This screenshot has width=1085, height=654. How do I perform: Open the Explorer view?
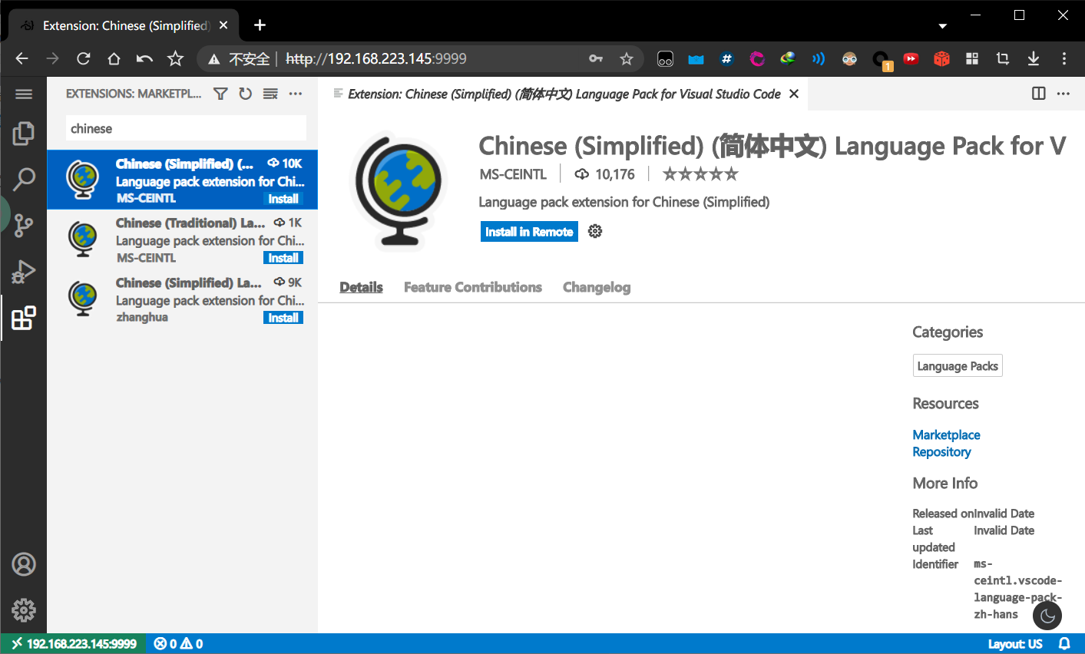click(x=24, y=134)
